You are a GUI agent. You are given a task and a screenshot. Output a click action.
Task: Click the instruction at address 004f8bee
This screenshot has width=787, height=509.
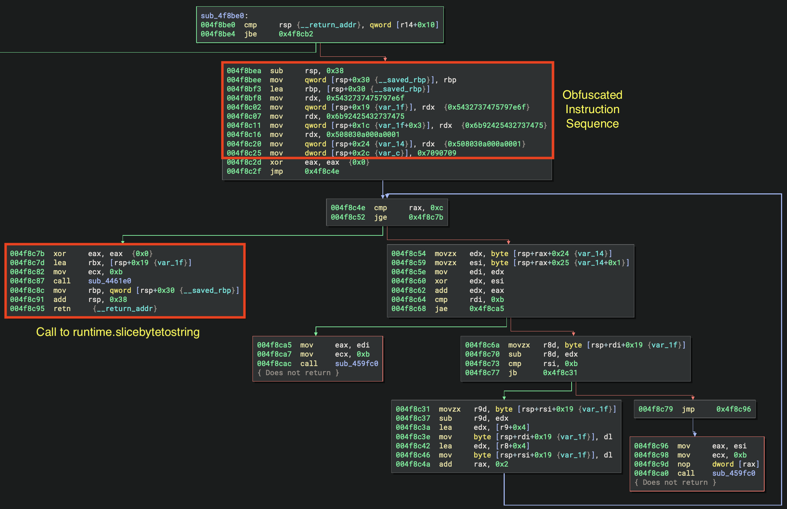pos(341,80)
